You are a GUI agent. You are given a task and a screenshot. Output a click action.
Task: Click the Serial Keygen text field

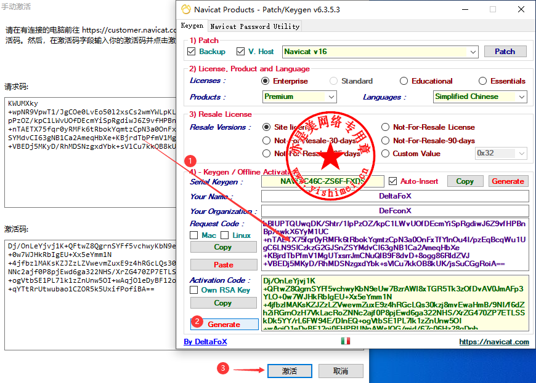point(323,181)
